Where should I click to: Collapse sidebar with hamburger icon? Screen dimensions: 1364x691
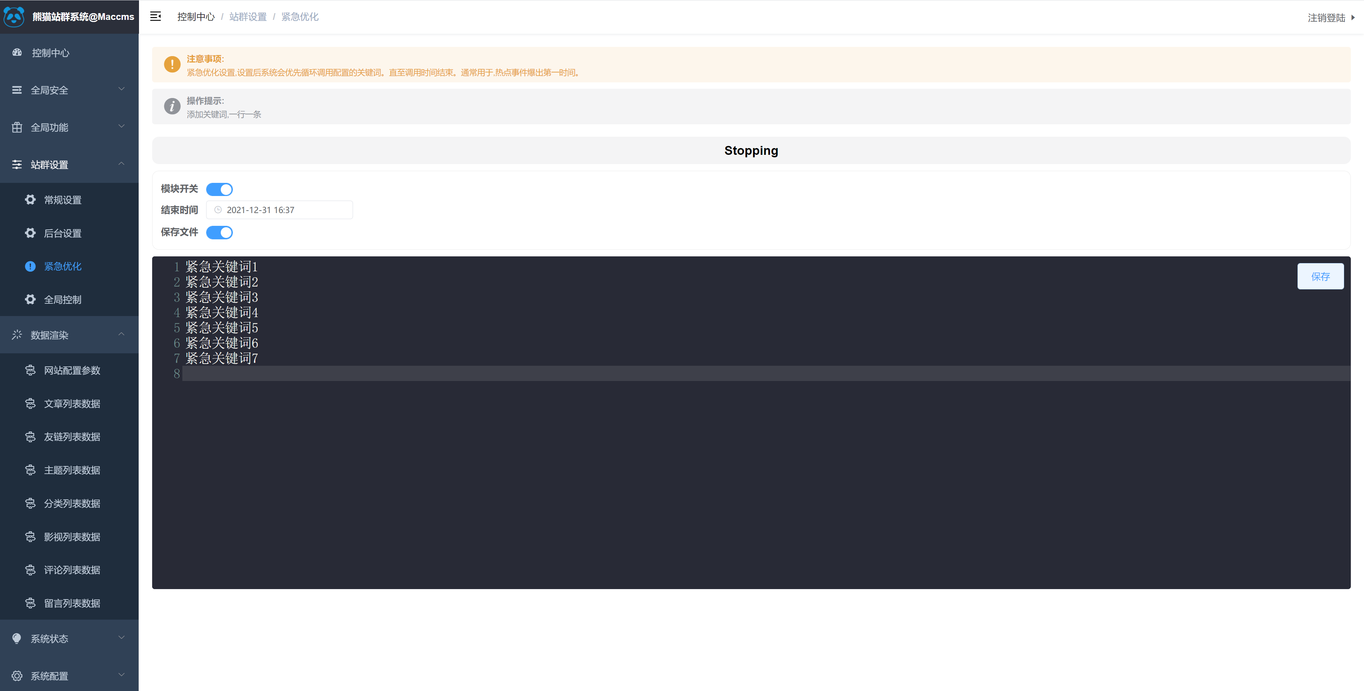point(155,16)
